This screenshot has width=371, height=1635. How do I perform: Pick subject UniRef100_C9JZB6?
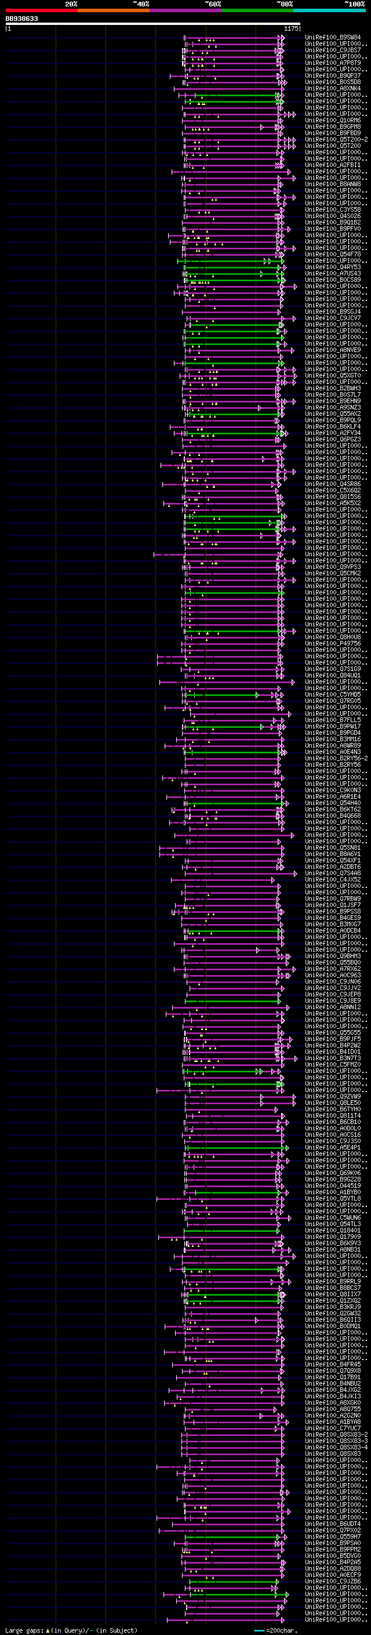(333, 1581)
